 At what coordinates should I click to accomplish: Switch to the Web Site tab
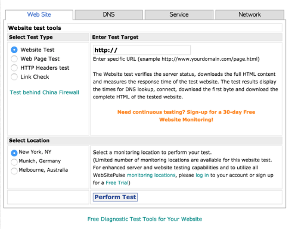coord(39,14)
